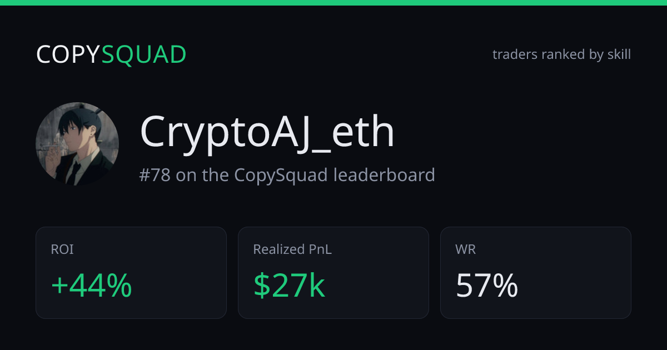Click the word 'skill' in the tagline
The height and width of the screenshot is (350, 667).
pos(619,54)
